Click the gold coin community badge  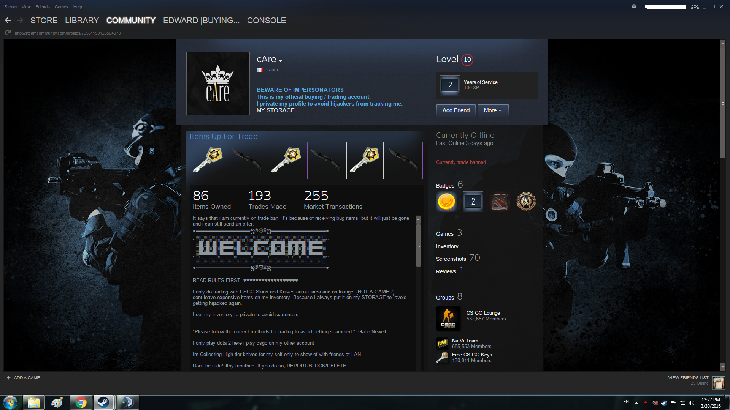pos(446,202)
